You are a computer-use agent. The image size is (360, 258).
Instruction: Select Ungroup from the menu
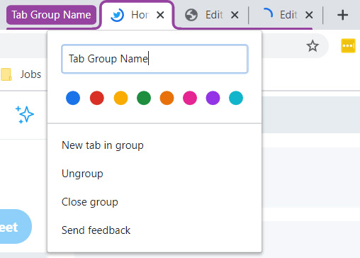[x=154, y=174]
